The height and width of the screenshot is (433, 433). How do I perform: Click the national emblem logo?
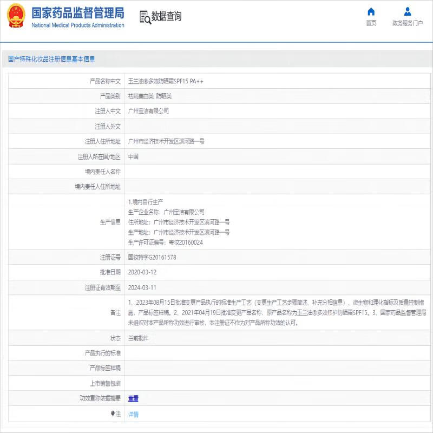(x=16, y=16)
